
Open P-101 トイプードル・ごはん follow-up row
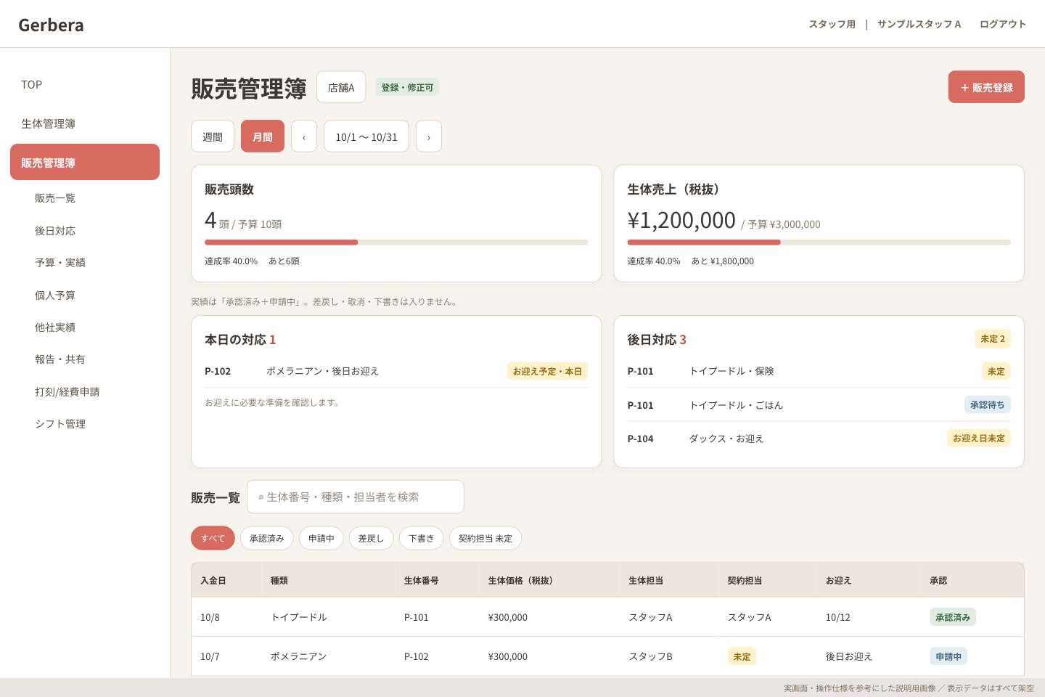pyautogui.click(x=819, y=405)
